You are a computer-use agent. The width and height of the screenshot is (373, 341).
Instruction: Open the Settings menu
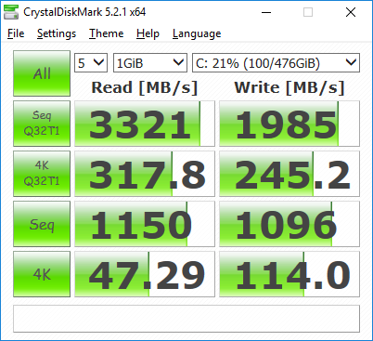[x=57, y=33]
